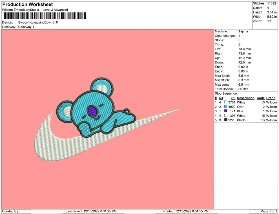
Task: Click the Page 1 of 1 footer text
Action: (x=269, y=211)
